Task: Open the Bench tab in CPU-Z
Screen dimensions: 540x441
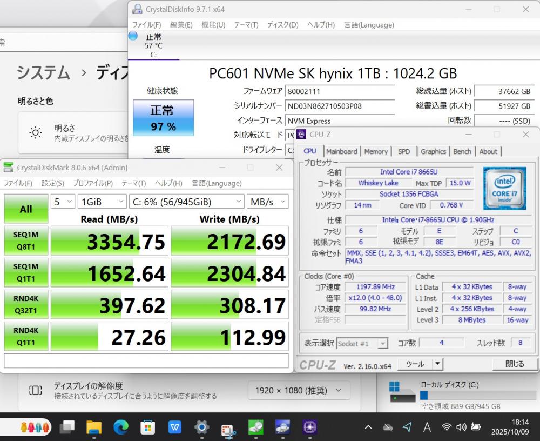Action: (x=462, y=152)
